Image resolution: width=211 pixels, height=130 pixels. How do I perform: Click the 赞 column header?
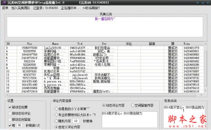[173, 44]
